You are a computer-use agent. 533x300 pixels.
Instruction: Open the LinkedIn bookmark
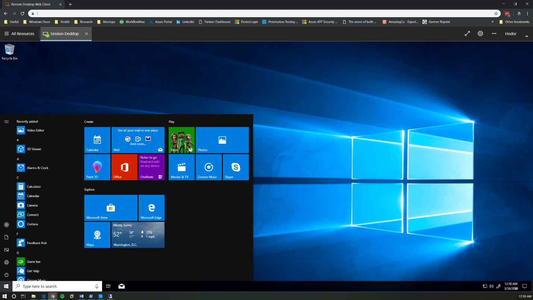tap(185, 22)
